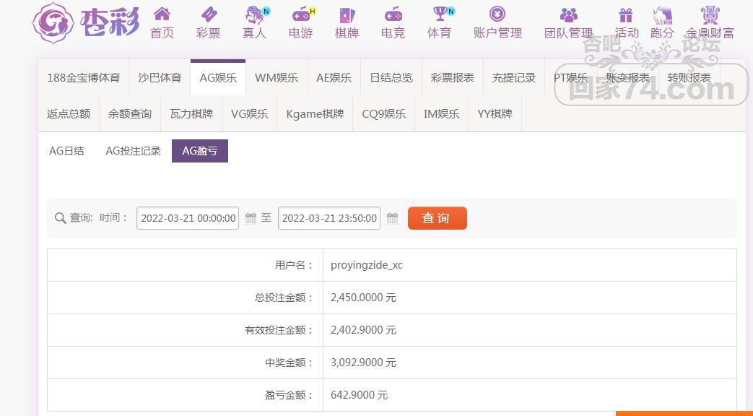Image resolution: width=753 pixels, height=416 pixels.
Task: Click the start time input field
Action: (x=188, y=218)
